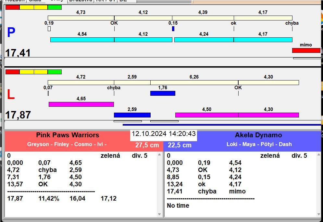The height and width of the screenshot is (222, 323).
Task: Select the Akela Dynamo team header
Action: 258,135
